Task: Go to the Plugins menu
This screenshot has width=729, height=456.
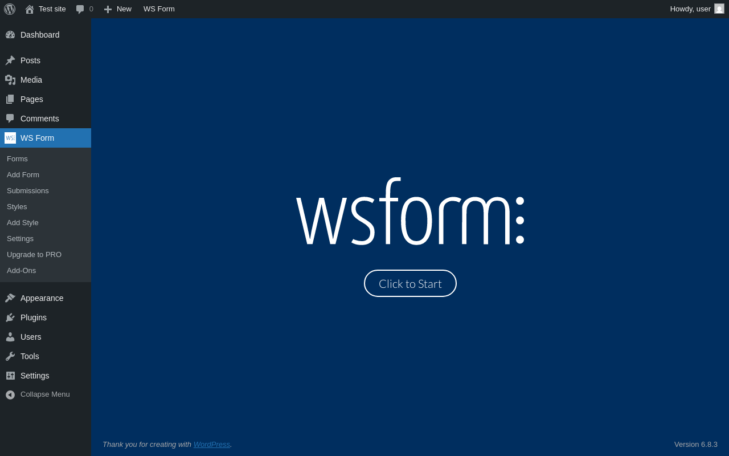Action: click(x=46, y=317)
